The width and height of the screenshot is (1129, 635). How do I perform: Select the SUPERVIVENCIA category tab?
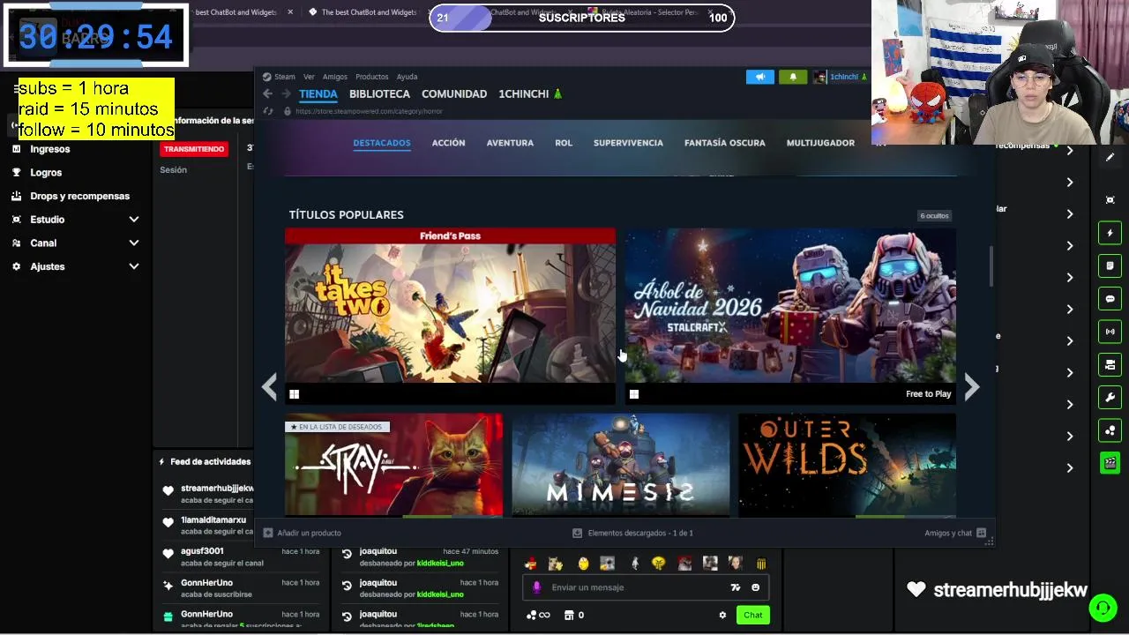tap(628, 143)
